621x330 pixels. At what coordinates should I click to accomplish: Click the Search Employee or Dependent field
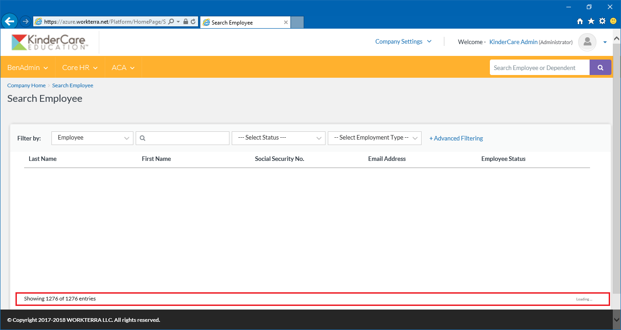click(x=539, y=68)
